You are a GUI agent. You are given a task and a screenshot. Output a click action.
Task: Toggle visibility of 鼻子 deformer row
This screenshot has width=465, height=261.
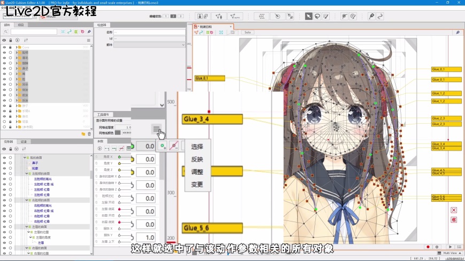click(x=4, y=163)
